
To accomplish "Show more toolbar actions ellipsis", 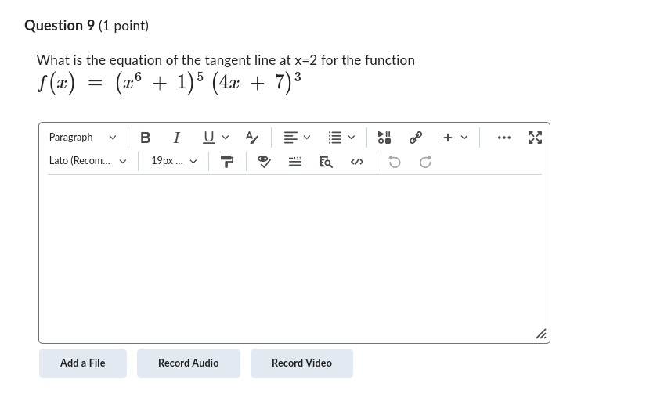I will tap(504, 138).
